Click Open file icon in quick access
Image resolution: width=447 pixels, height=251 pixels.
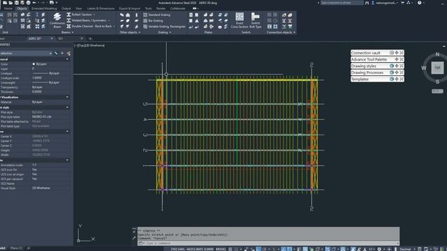[x=11, y=3]
